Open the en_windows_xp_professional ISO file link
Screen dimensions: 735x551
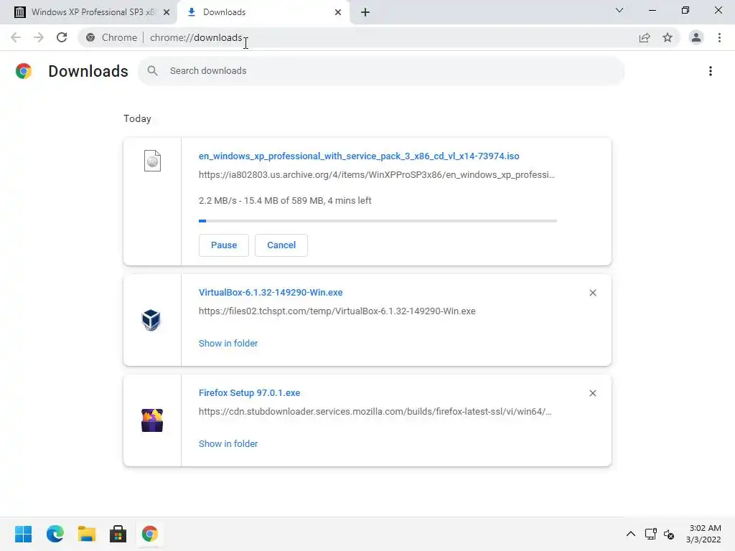click(x=359, y=156)
